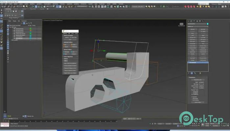Click the Box autobuild cutter button
Screen dimensions: 230x131
pos(66,45)
